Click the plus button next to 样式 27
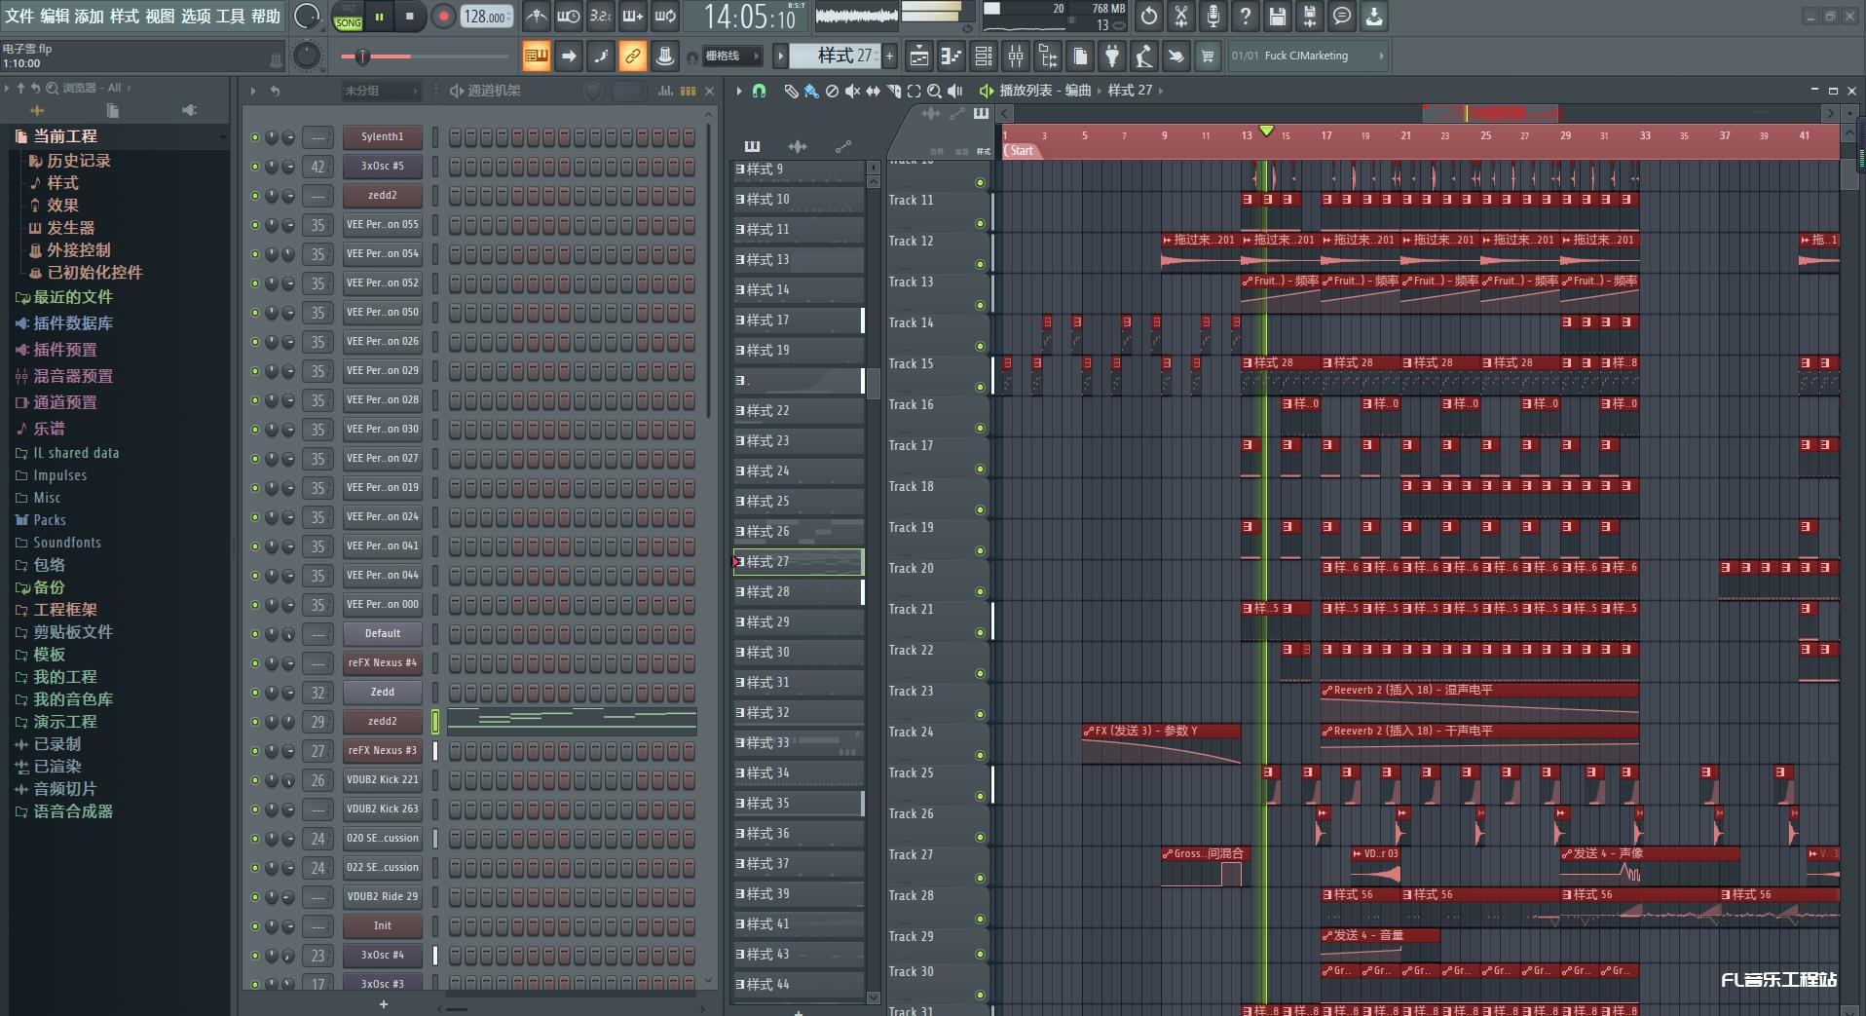The width and height of the screenshot is (1866, 1016). click(x=890, y=56)
